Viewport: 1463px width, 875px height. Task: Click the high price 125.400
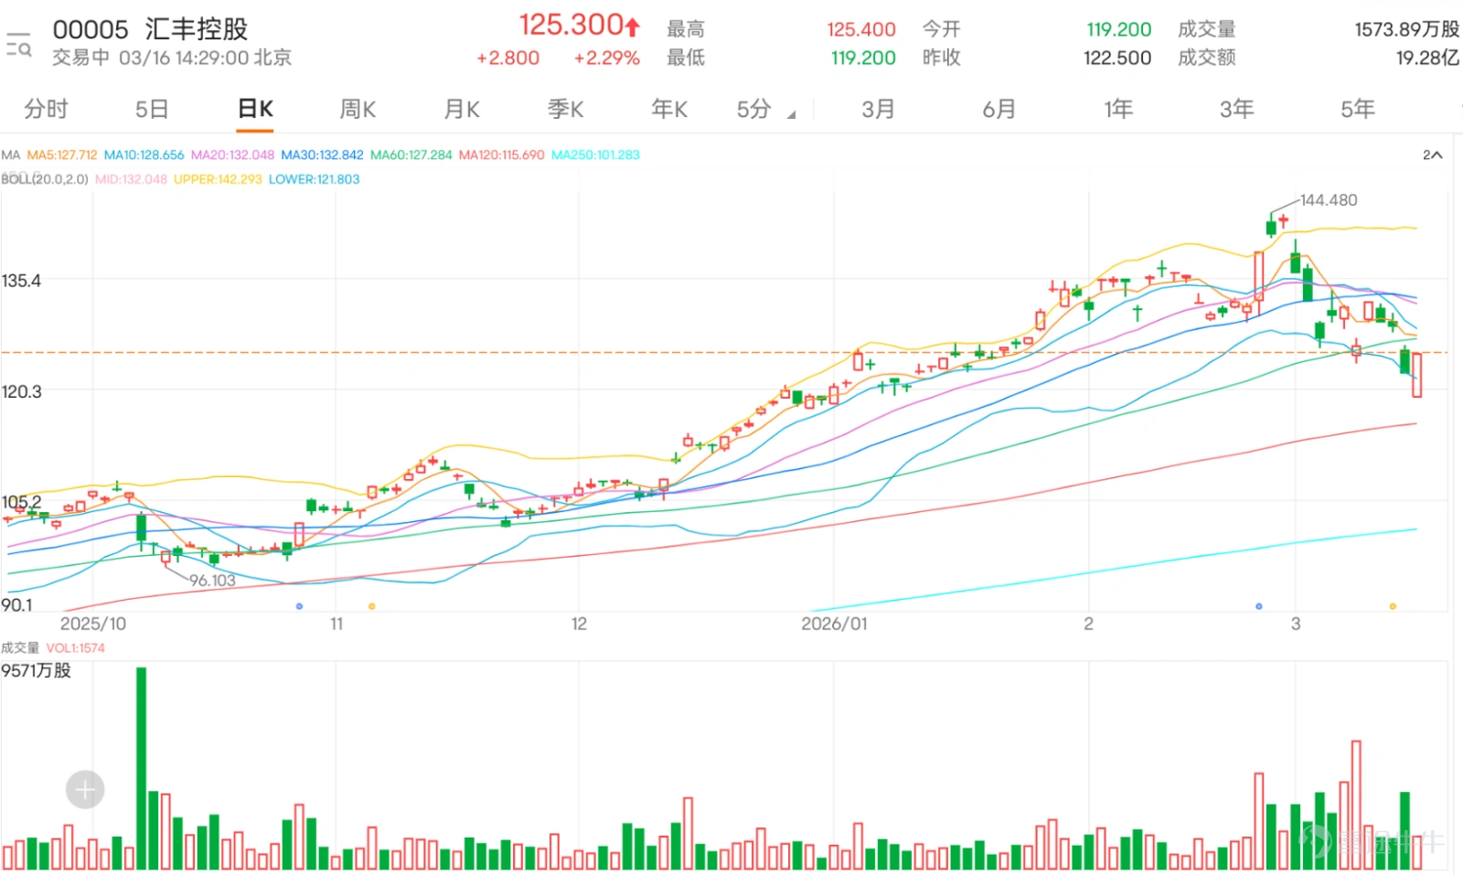(x=861, y=29)
